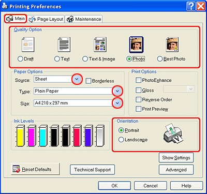Open the Page Layout tab

click(46, 19)
